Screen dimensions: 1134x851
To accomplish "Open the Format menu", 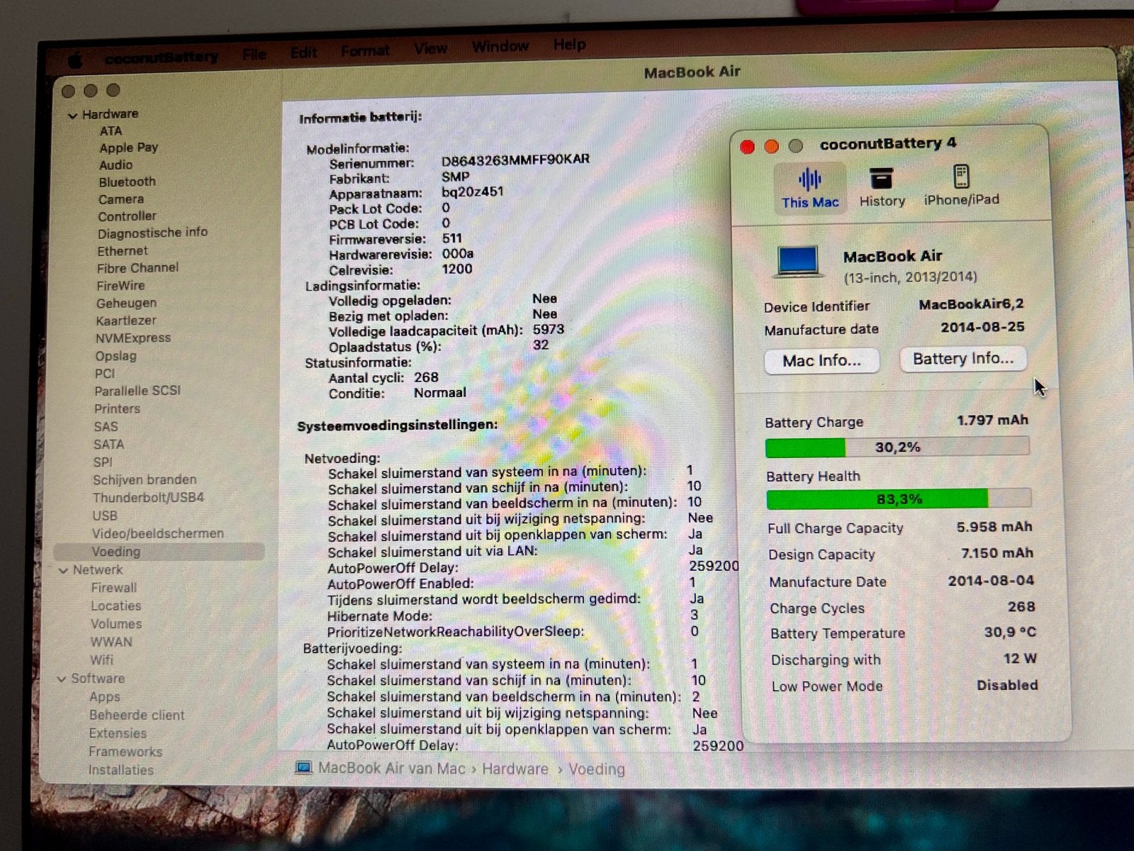I will click(x=365, y=51).
